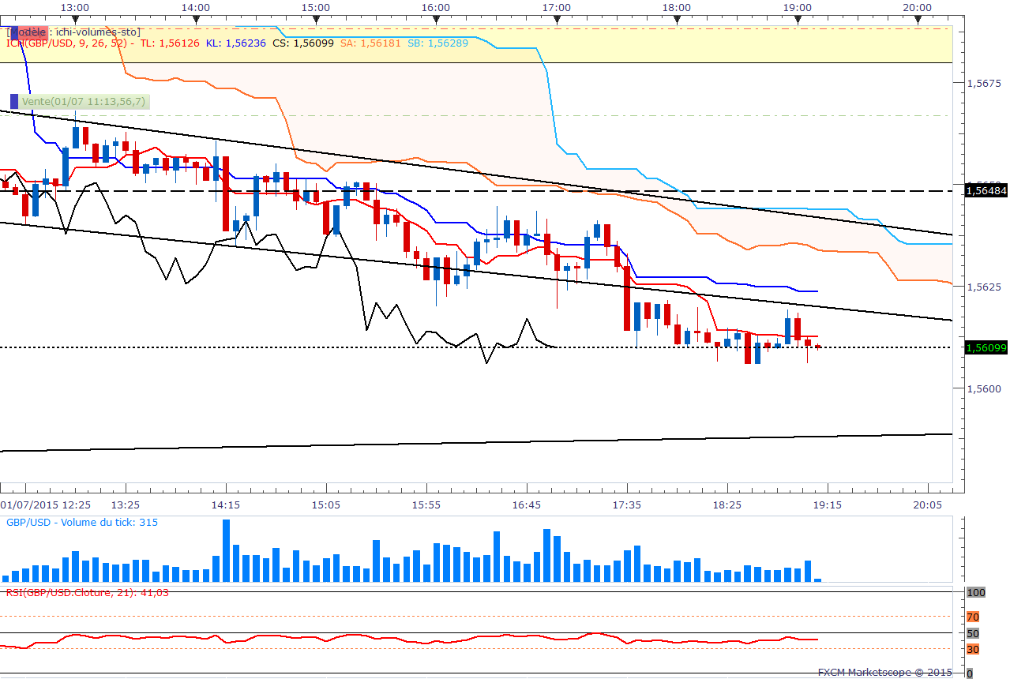Select the black 1,56484 price tag

click(986, 190)
